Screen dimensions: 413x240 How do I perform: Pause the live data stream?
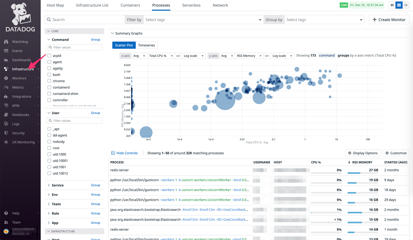coord(399,5)
